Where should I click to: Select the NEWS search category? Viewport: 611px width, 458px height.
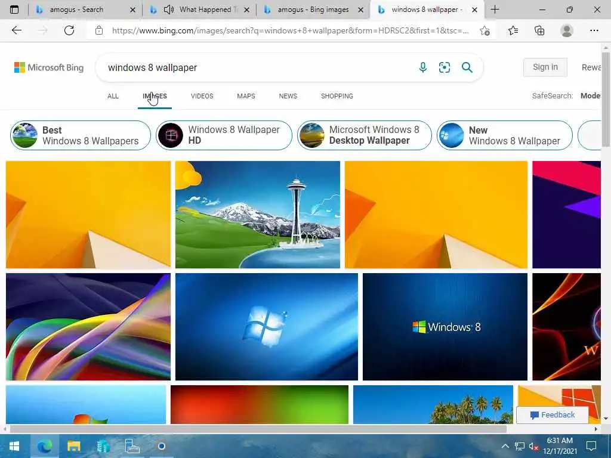(x=288, y=96)
